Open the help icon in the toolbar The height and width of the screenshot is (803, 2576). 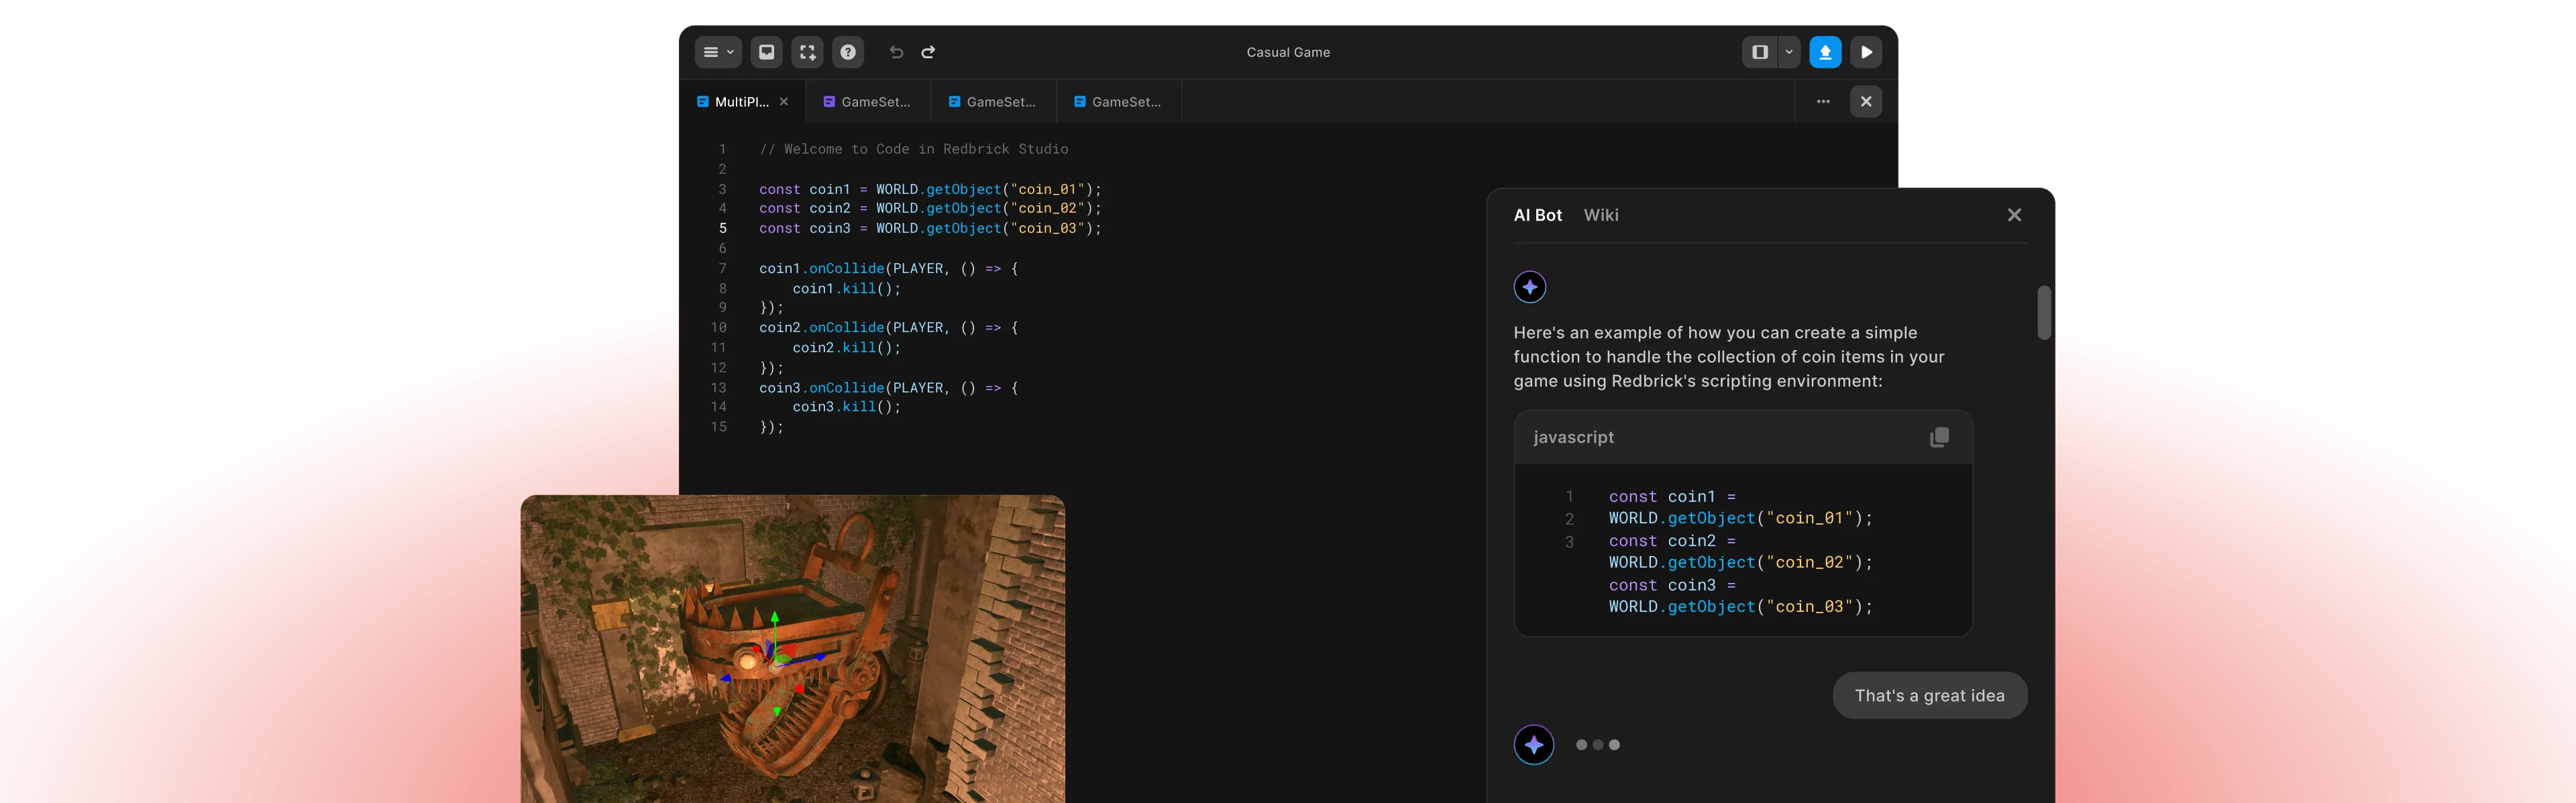(x=848, y=52)
